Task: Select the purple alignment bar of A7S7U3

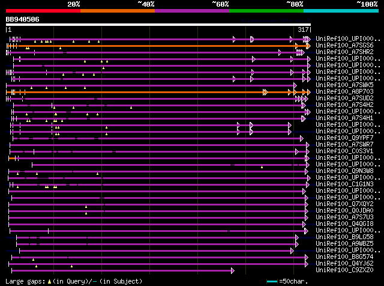Action: click(x=158, y=218)
